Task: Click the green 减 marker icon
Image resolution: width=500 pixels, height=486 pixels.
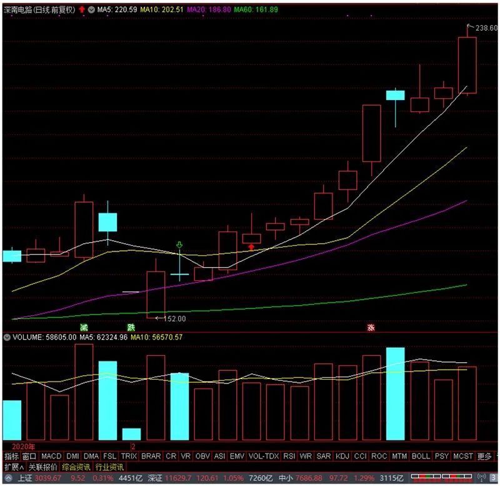Action: point(84,327)
